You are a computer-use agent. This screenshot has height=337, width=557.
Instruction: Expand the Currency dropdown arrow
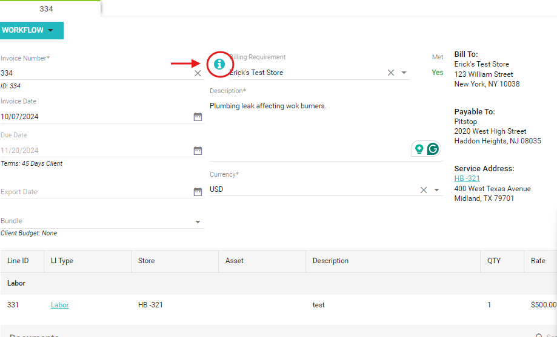click(x=436, y=189)
